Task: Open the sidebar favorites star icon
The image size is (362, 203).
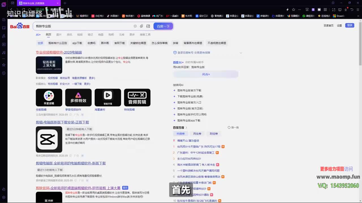Action: pos(4,65)
